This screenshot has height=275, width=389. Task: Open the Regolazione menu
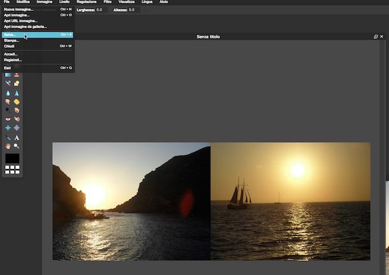click(x=86, y=3)
